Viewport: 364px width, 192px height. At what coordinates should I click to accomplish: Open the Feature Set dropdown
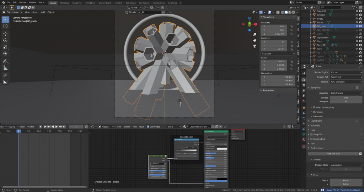coord(346,77)
